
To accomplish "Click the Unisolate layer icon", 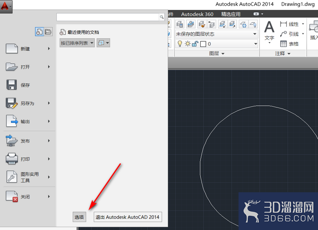I will [232, 24].
